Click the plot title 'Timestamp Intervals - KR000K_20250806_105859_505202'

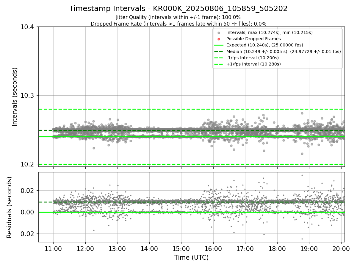coord(178,9)
